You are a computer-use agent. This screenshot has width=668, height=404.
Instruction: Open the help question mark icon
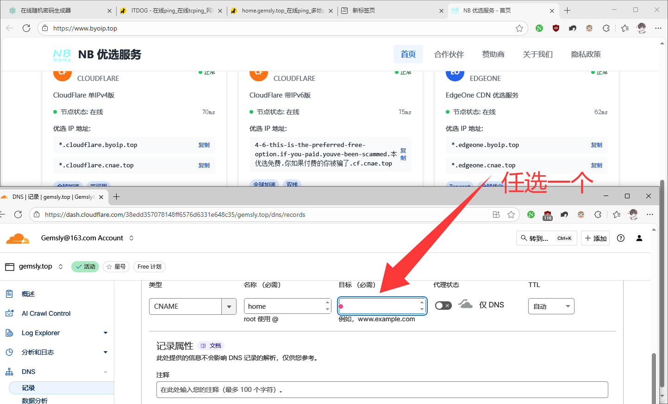click(x=621, y=238)
